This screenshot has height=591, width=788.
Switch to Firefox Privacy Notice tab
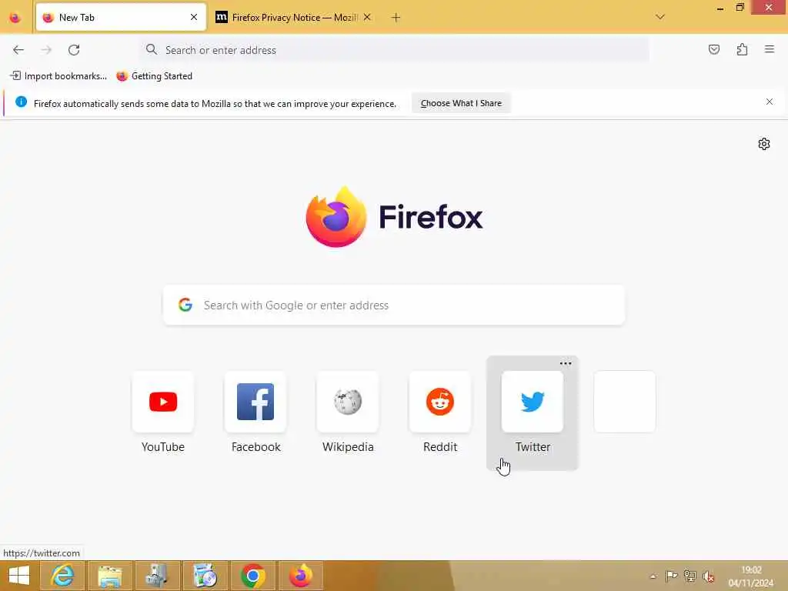click(x=293, y=17)
